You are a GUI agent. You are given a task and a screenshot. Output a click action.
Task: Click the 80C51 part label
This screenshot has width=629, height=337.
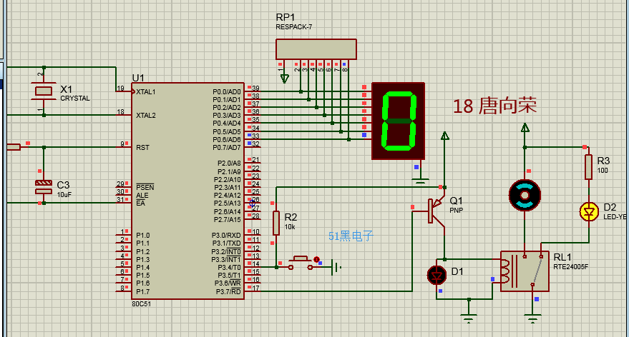[141, 303]
